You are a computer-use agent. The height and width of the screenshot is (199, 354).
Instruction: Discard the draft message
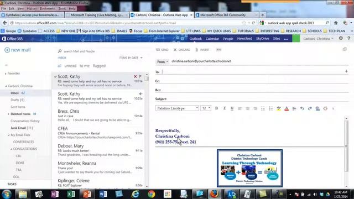182,50
